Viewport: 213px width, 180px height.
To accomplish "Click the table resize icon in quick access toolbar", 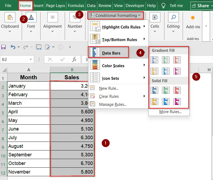I will 39,47.
